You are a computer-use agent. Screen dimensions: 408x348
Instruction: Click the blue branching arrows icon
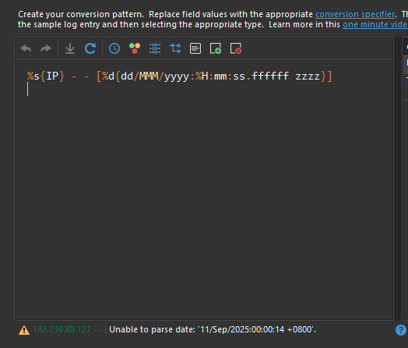click(x=175, y=48)
